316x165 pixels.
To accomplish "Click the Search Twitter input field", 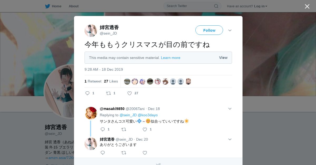I will (x=190, y=6).
